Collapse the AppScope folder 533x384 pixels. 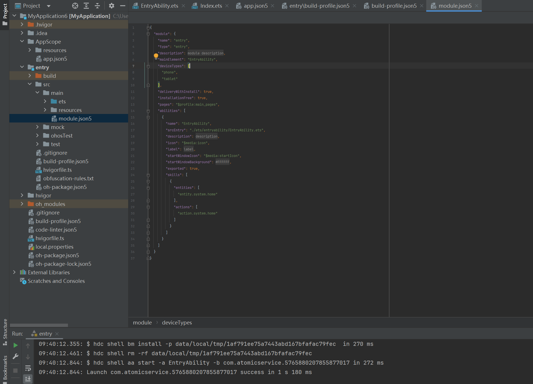pyautogui.click(x=22, y=42)
